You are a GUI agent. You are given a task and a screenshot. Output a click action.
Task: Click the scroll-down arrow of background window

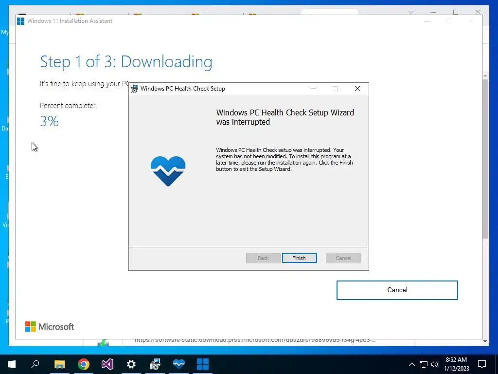click(x=485, y=341)
